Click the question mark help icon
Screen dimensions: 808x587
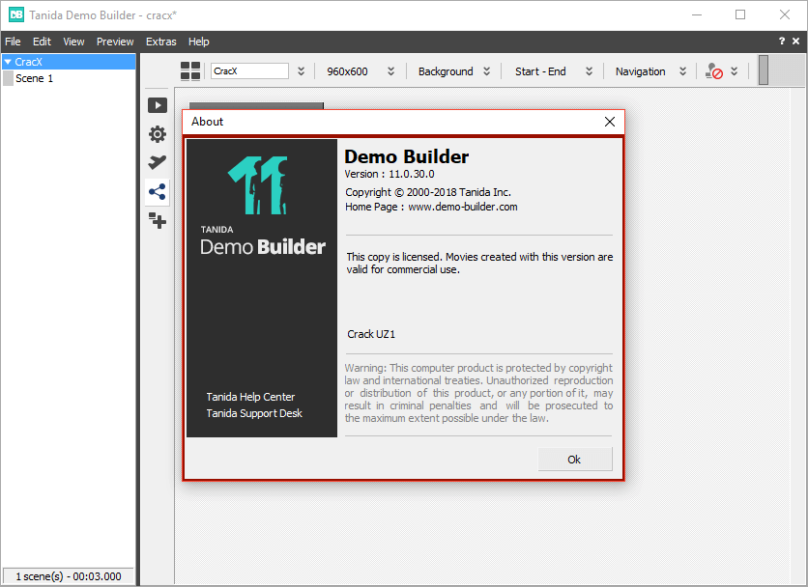pos(782,42)
